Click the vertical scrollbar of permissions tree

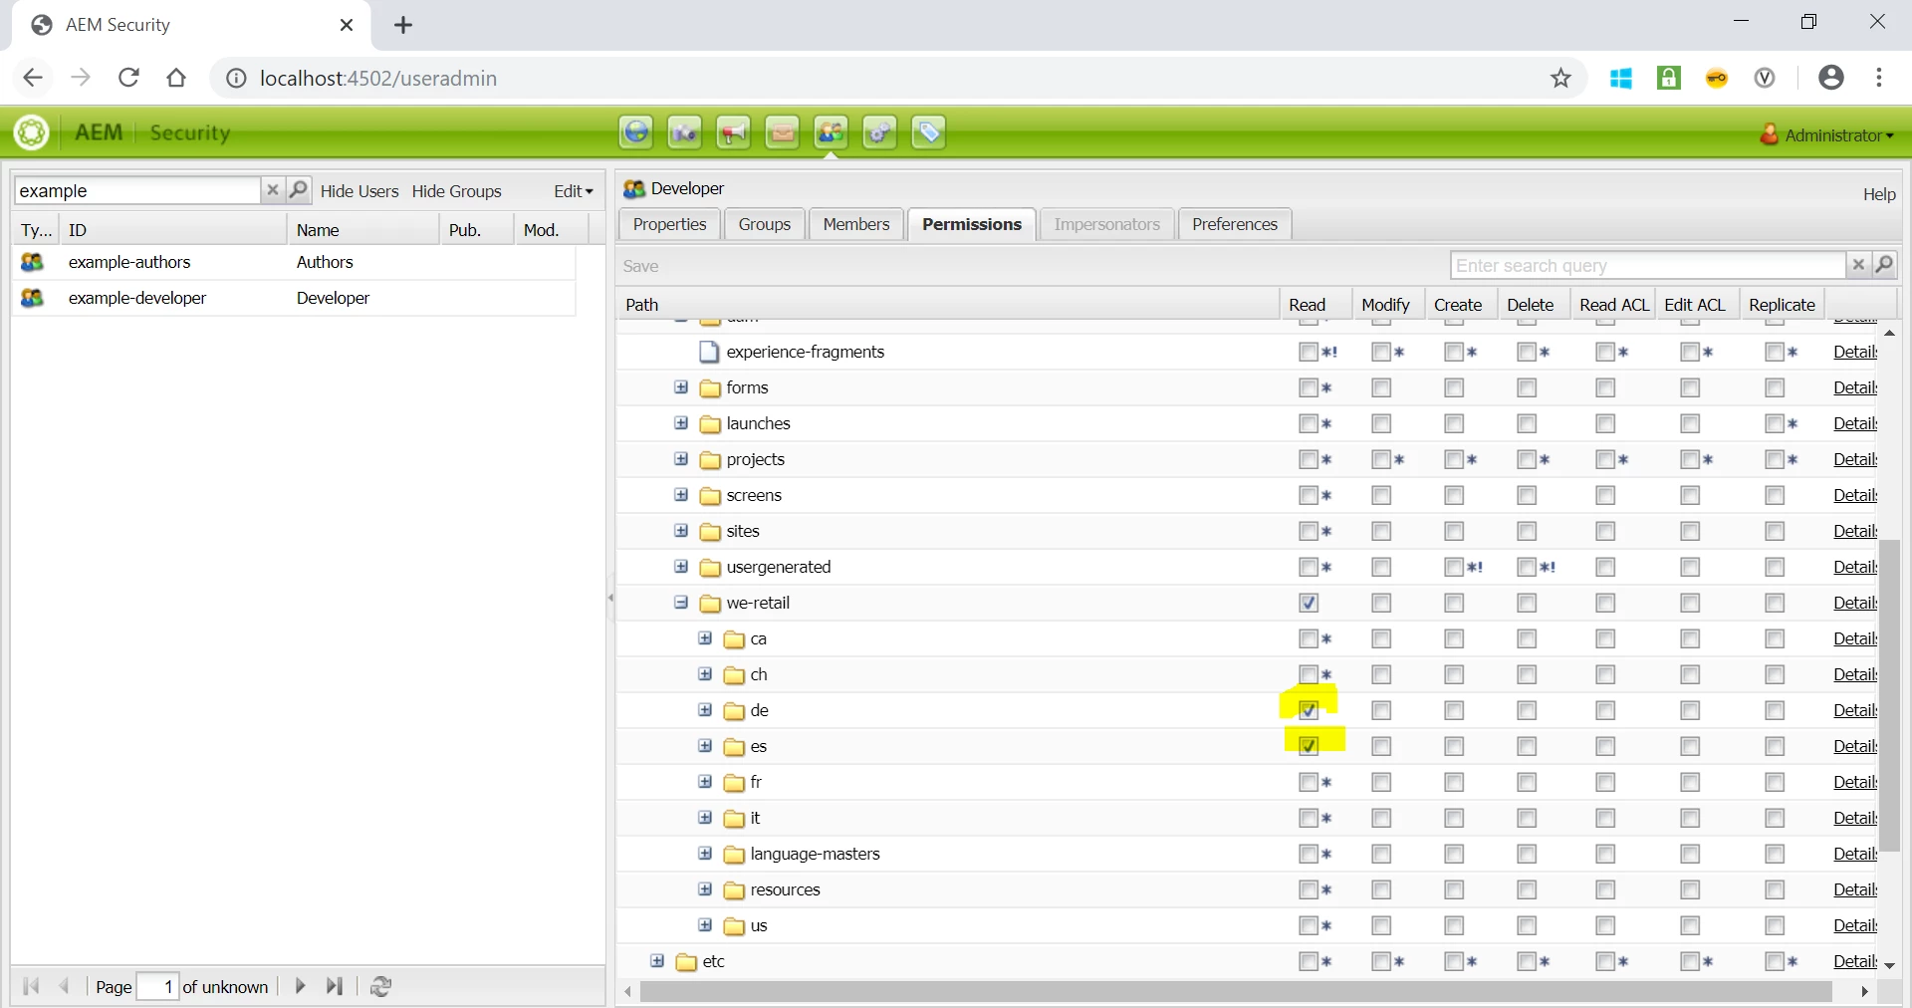pyautogui.click(x=1889, y=695)
